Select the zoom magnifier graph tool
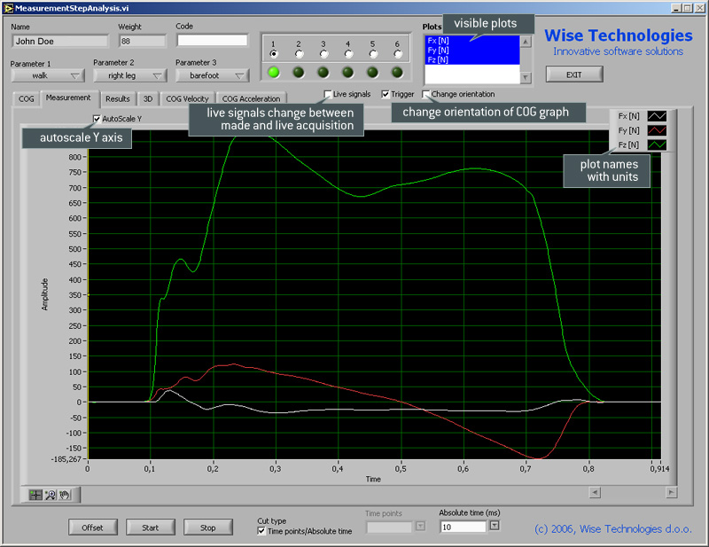 51,495
